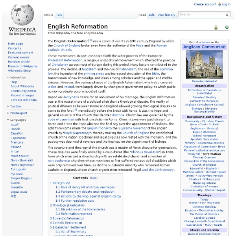236x236 pixels.
Task: Open the feudalism link
Action: (89, 69)
